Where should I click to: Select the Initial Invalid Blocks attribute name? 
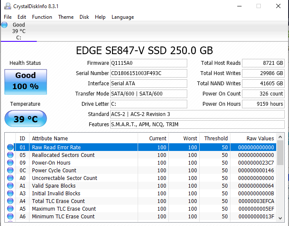(56, 194)
